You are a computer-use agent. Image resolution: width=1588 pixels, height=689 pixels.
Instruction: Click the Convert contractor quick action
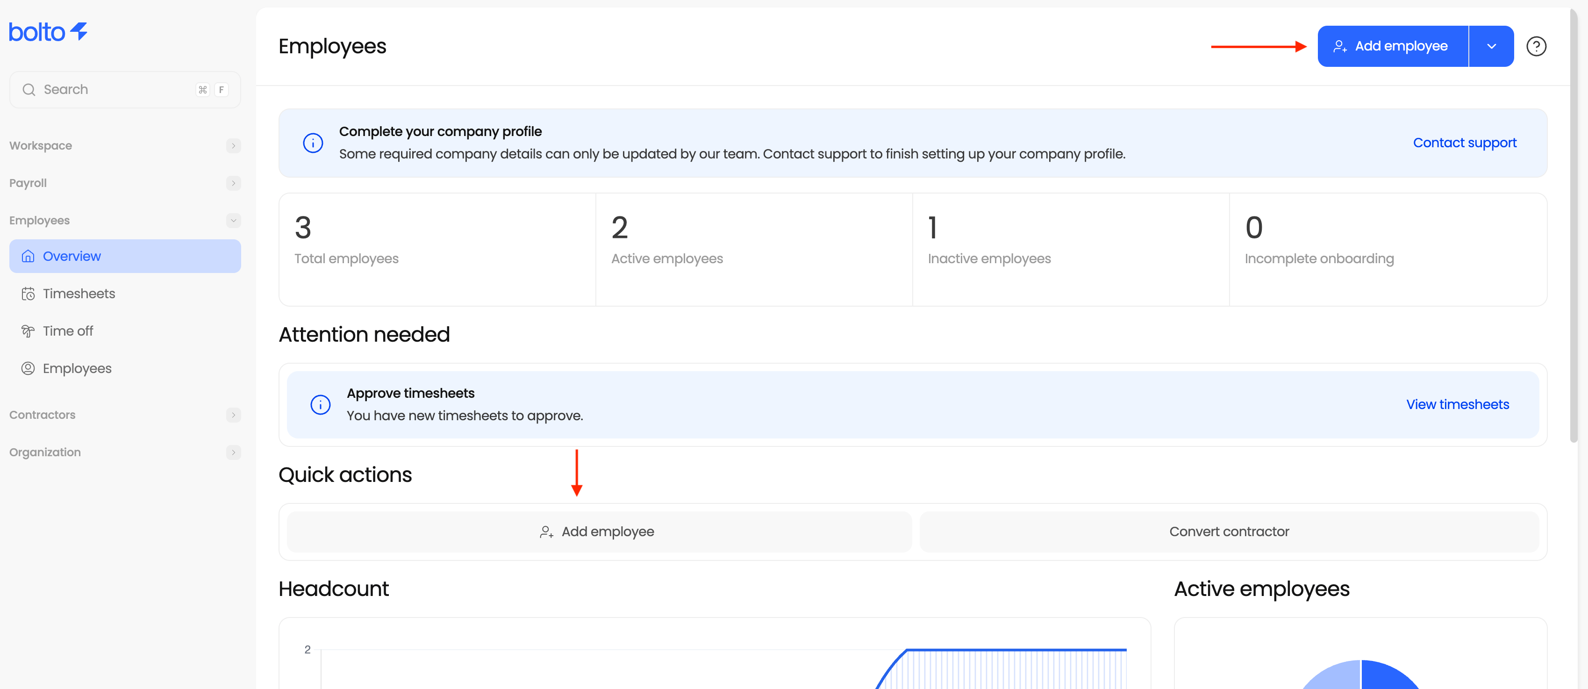1229,532
